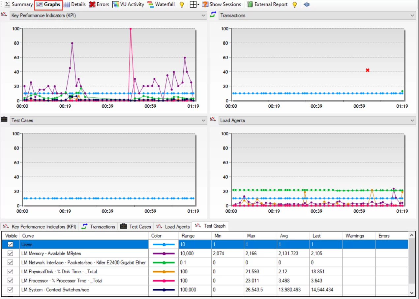The image size is (419, 299).
Task: Open the Summary view
Action: (x=19, y=5)
